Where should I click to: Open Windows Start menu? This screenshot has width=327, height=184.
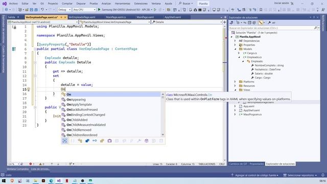point(4,181)
